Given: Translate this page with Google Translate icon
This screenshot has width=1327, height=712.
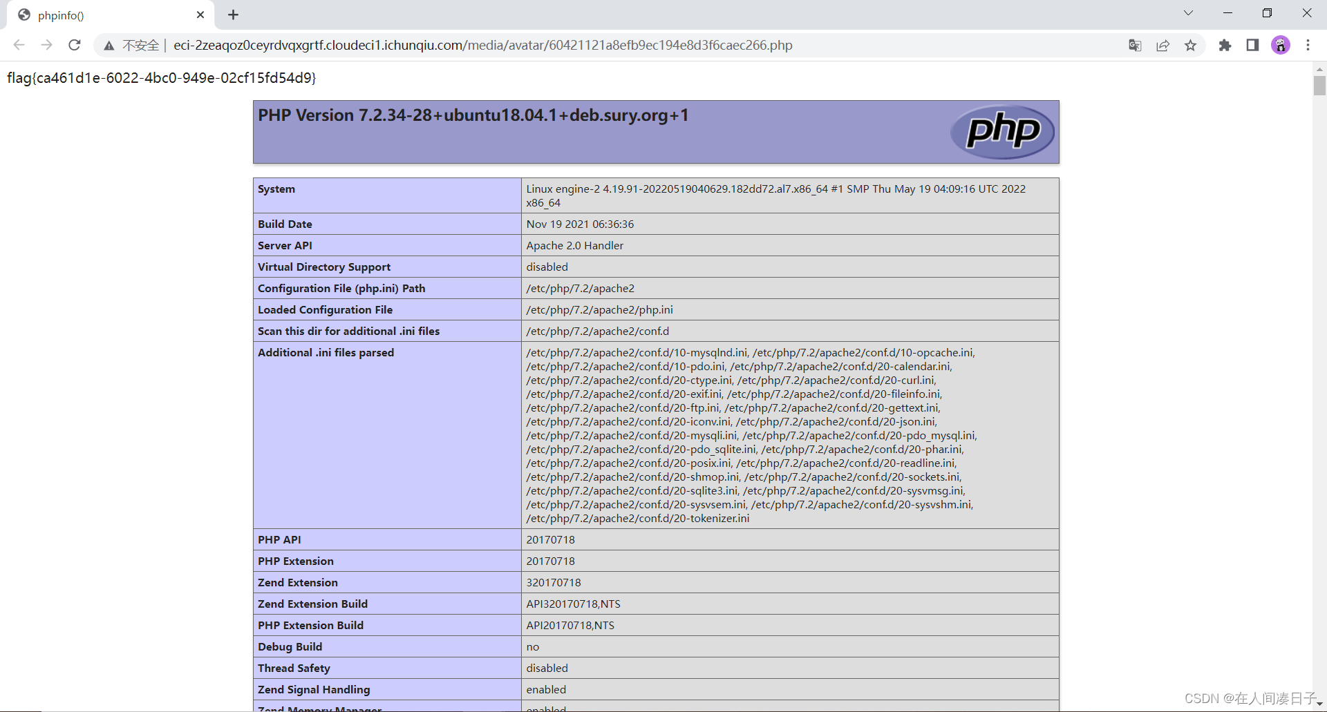Looking at the screenshot, I should [x=1134, y=45].
